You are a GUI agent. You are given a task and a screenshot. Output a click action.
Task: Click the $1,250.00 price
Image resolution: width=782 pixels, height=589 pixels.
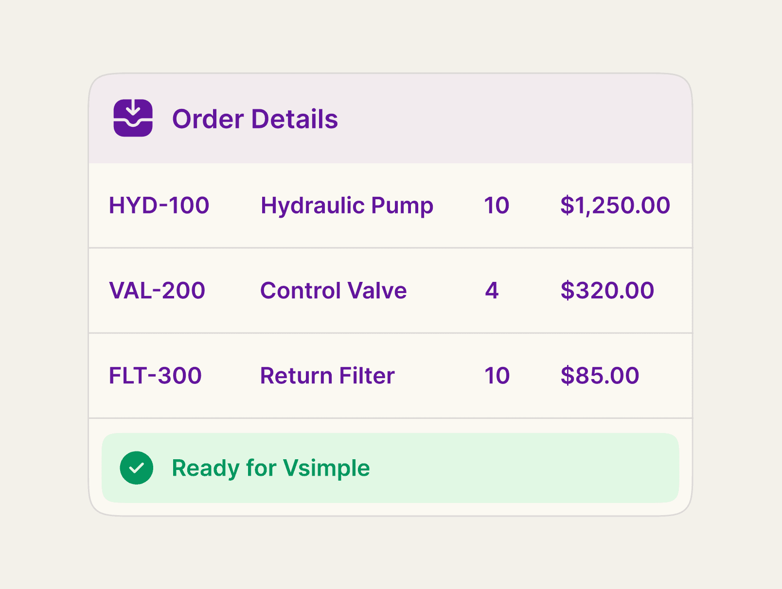click(x=615, y=206)
